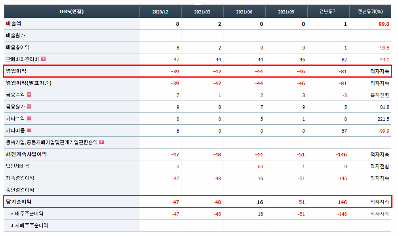Click 당기순이익 value -51 for 2021/09
Image resolution: width=398 pixels, height=236 pixels.
301,202
